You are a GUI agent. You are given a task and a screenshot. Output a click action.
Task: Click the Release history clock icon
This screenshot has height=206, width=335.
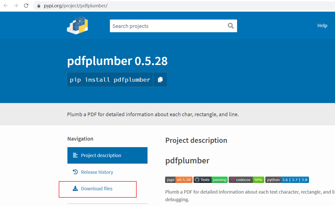(x=75, y=172)
